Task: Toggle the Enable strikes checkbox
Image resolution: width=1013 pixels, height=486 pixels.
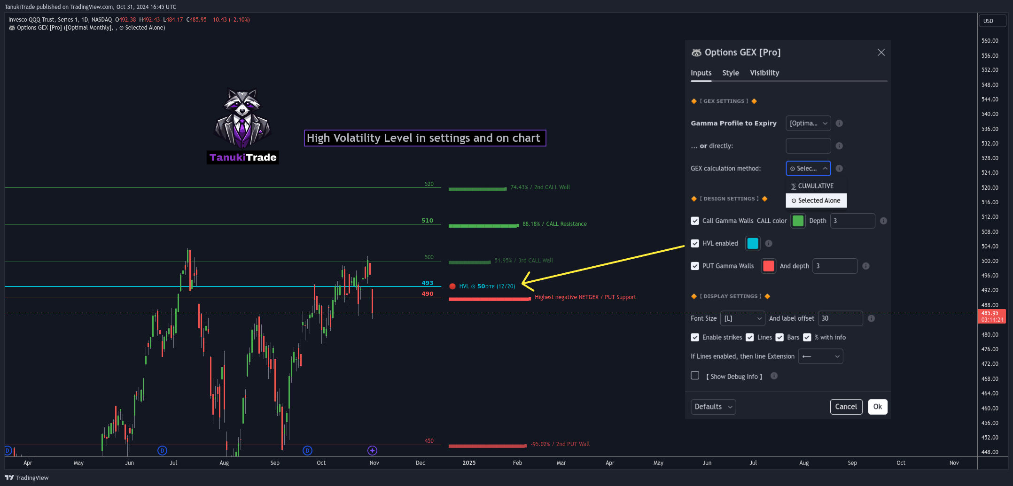Action: click(x=695, y=337)
